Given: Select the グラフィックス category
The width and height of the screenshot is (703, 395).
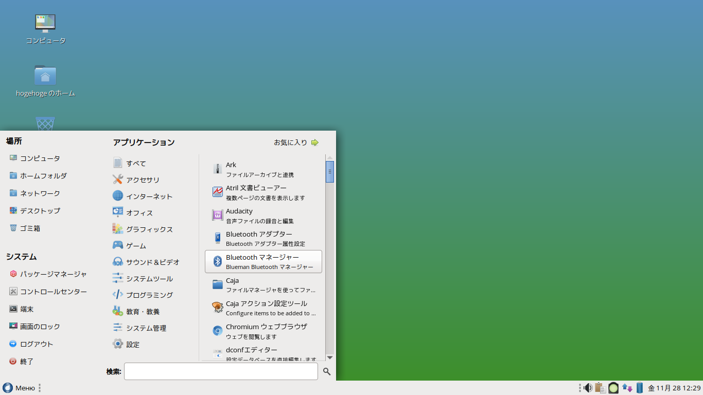Looking at the screenshot, I should (x=143, y=229).
